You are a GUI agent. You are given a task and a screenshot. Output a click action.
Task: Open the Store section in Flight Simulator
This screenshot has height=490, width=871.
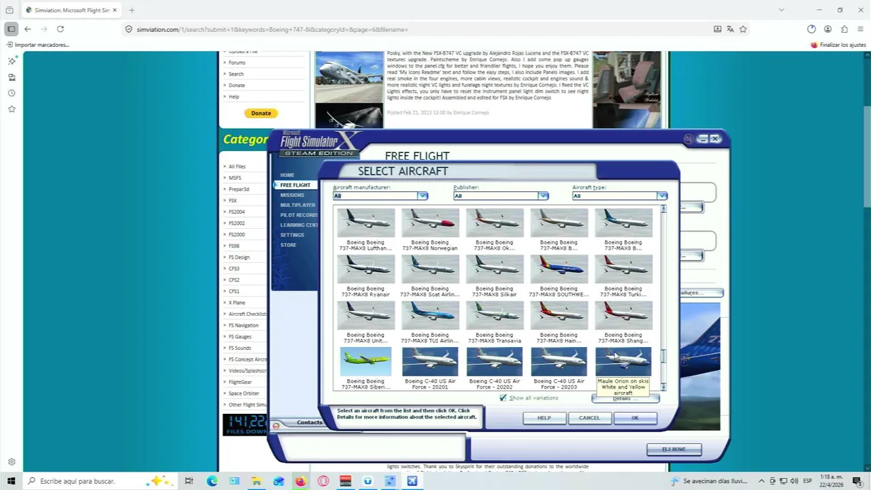(x=288, y=245)
